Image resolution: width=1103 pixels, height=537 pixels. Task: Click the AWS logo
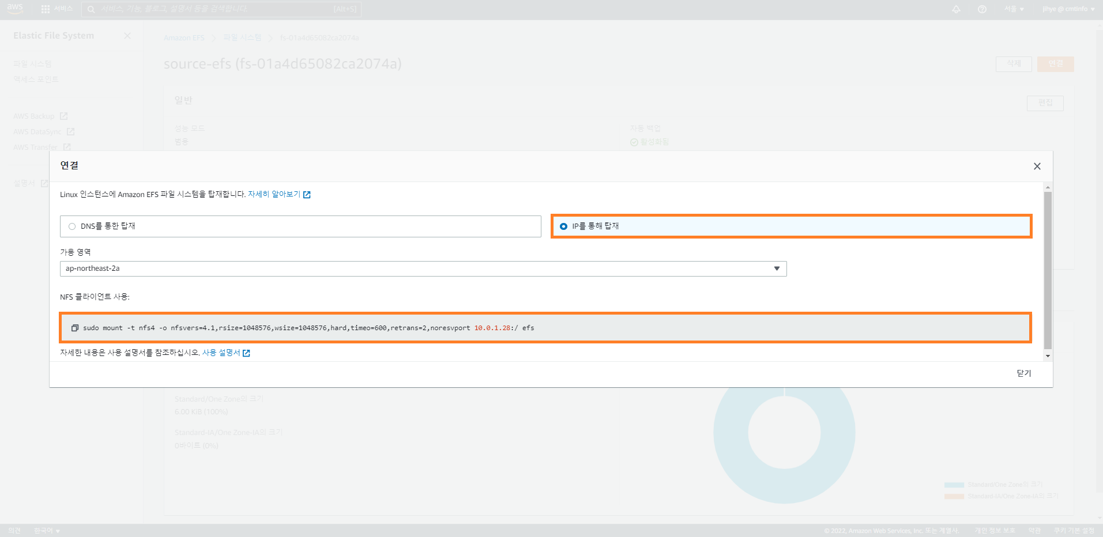click(15, 9)
